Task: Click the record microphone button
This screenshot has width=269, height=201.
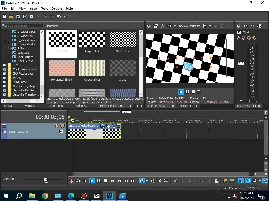Action: (71, 181)
